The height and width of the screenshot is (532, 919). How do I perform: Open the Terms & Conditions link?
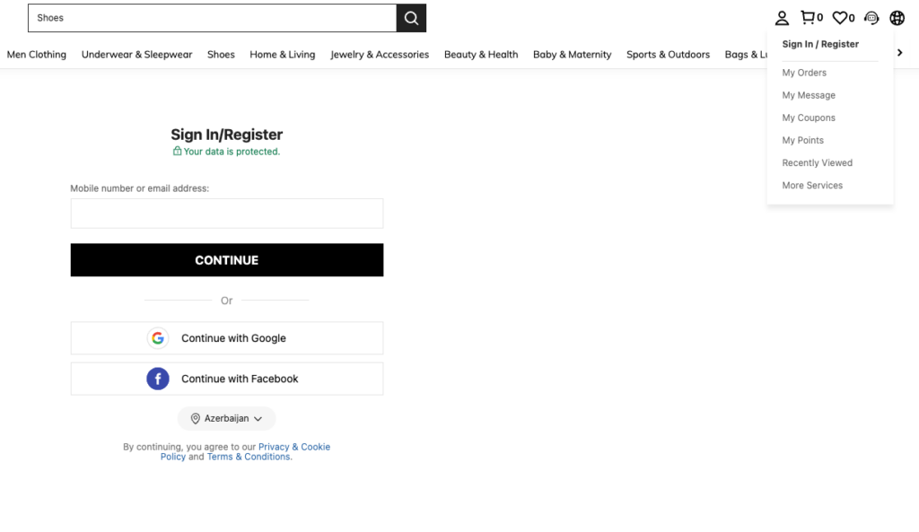tap(249, 457)
